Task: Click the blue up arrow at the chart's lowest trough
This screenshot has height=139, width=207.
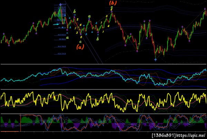Action: pyautogui.click(x=156, y=60)
